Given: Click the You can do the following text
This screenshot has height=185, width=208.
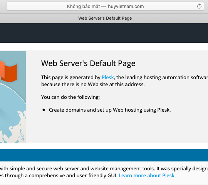Looking at the screenshot, I should pyautogui.click(x=70, y=97).
